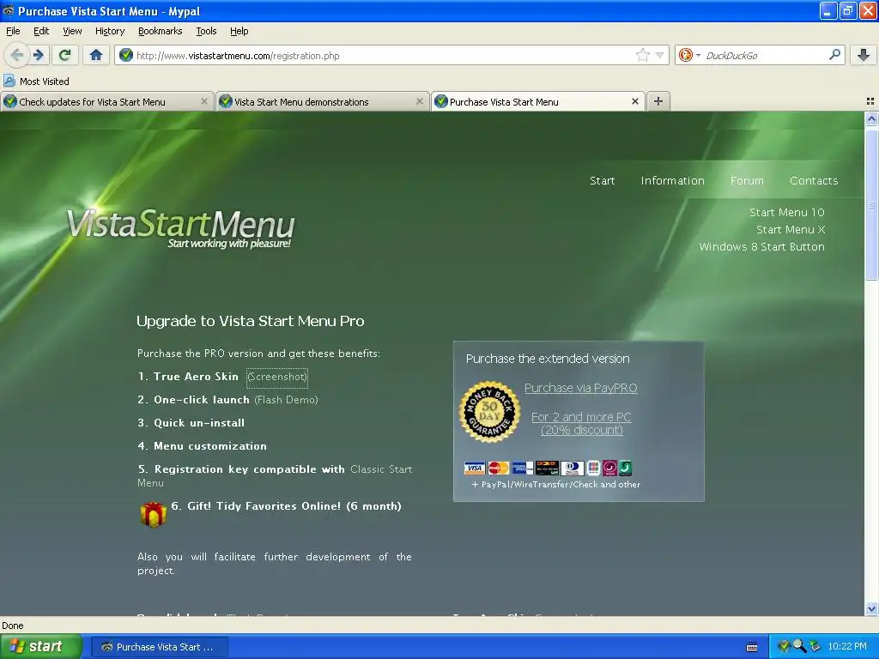Image resolution: width=879 pixels, height=659 pixels.
Task: Go to the Home page icon
Action: pos(96,55)
